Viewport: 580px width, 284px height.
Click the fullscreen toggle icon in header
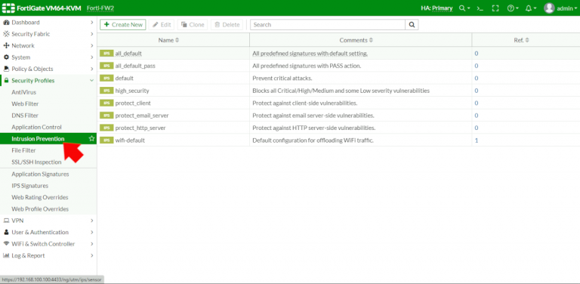[x=495, y=8]
